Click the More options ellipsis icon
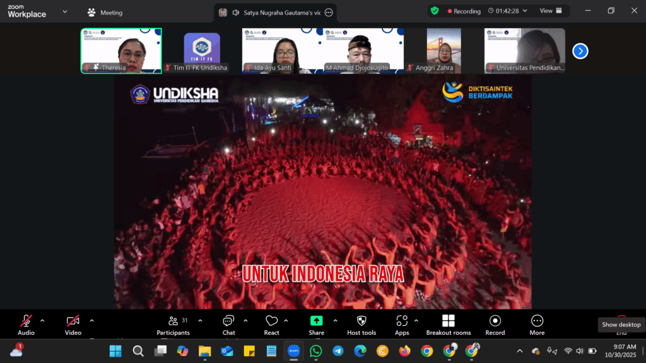646x363 pixels. click(537, 324)
